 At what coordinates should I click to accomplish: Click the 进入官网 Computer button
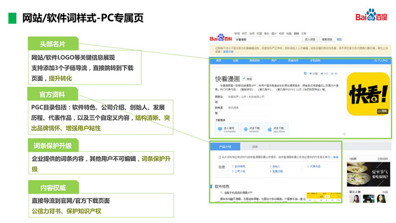coord(227,129)
